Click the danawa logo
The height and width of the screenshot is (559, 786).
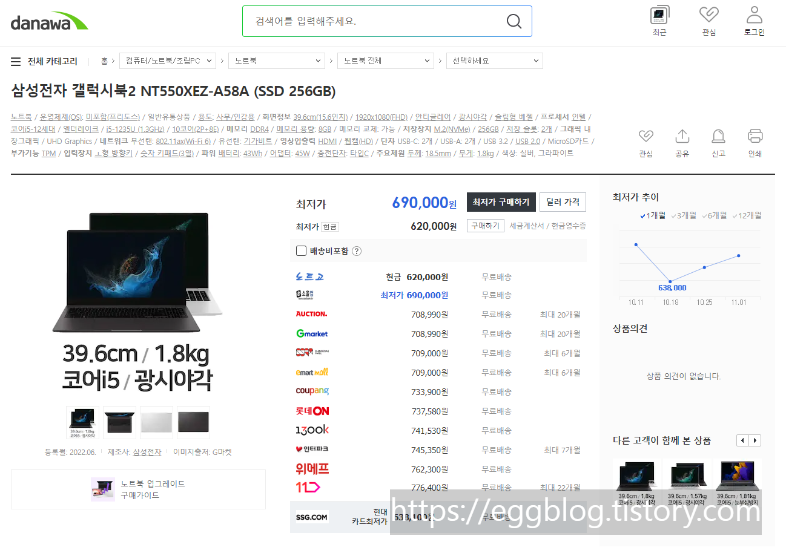coord(49,22)
